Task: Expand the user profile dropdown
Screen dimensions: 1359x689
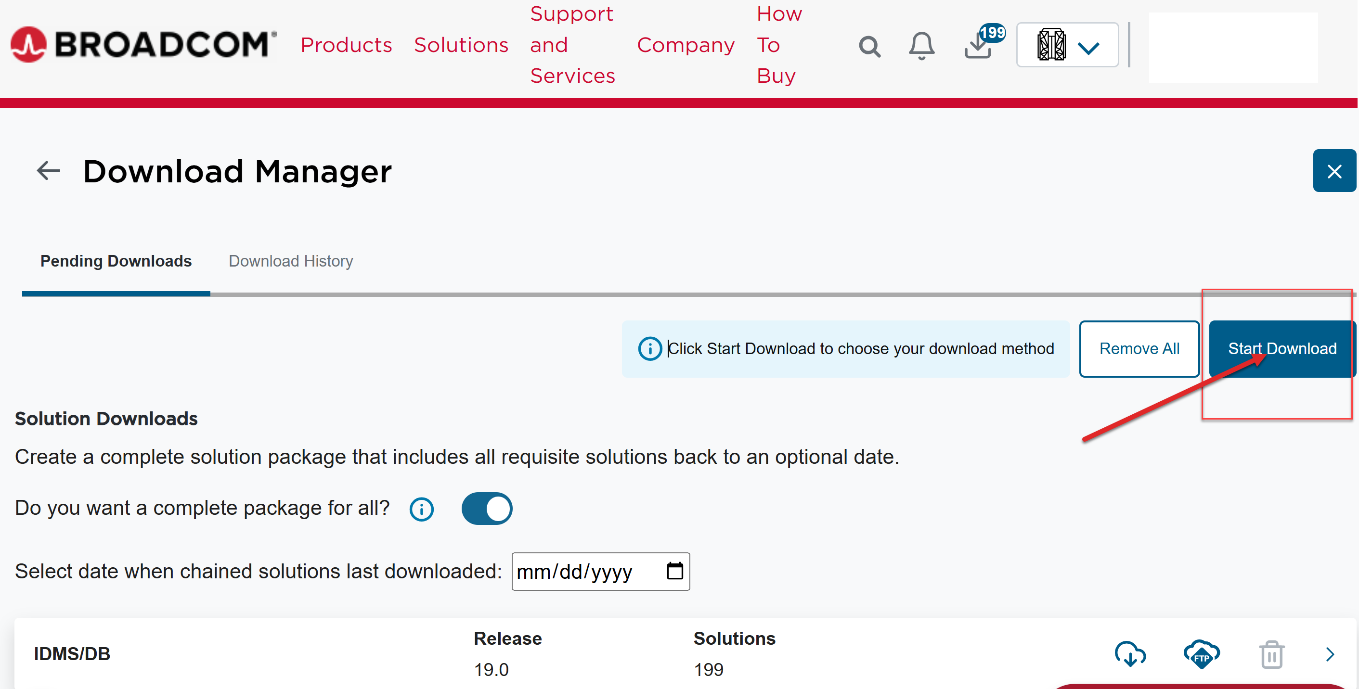Action: [x=1067, y=45]
